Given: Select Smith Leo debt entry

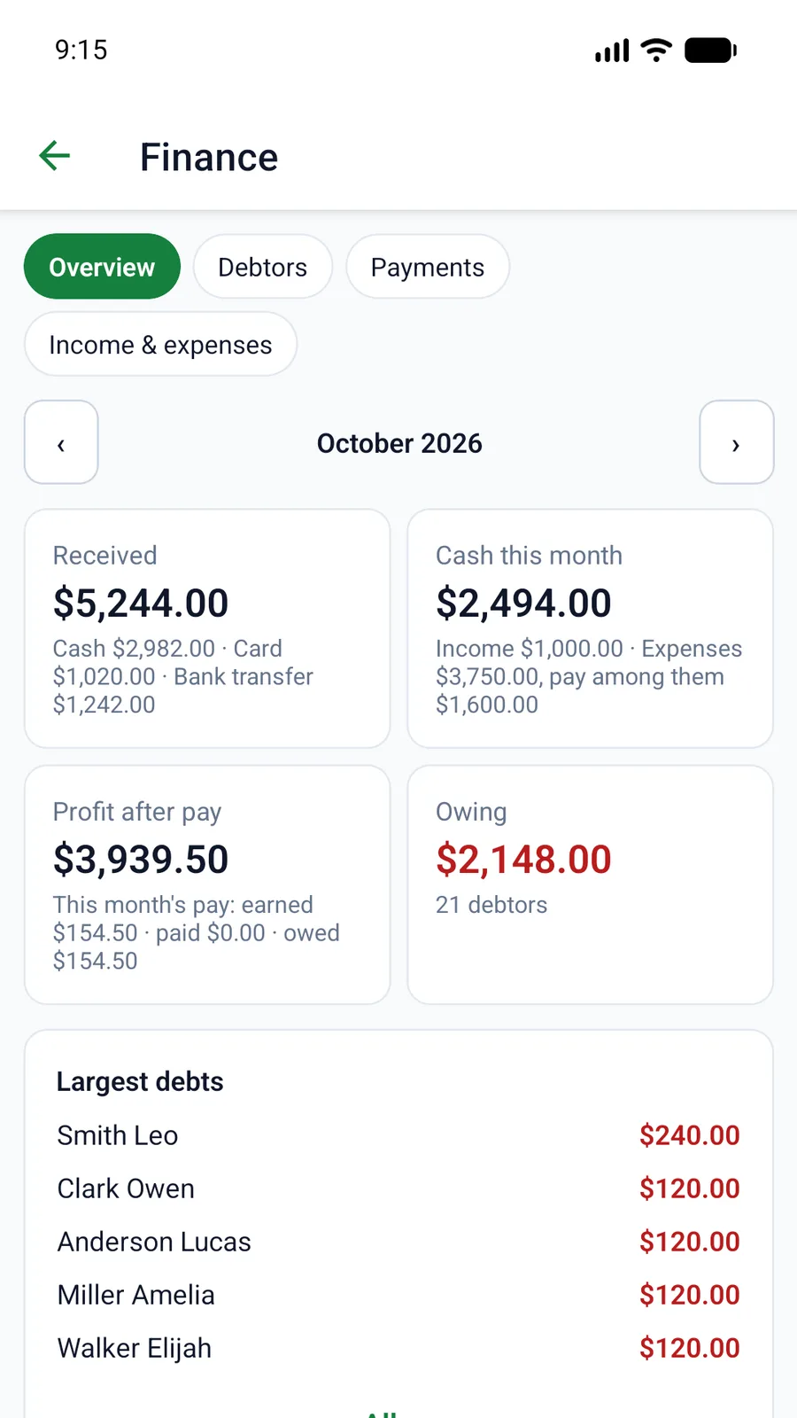Looking at the screenshot, I should click(x=398, y=1135).
